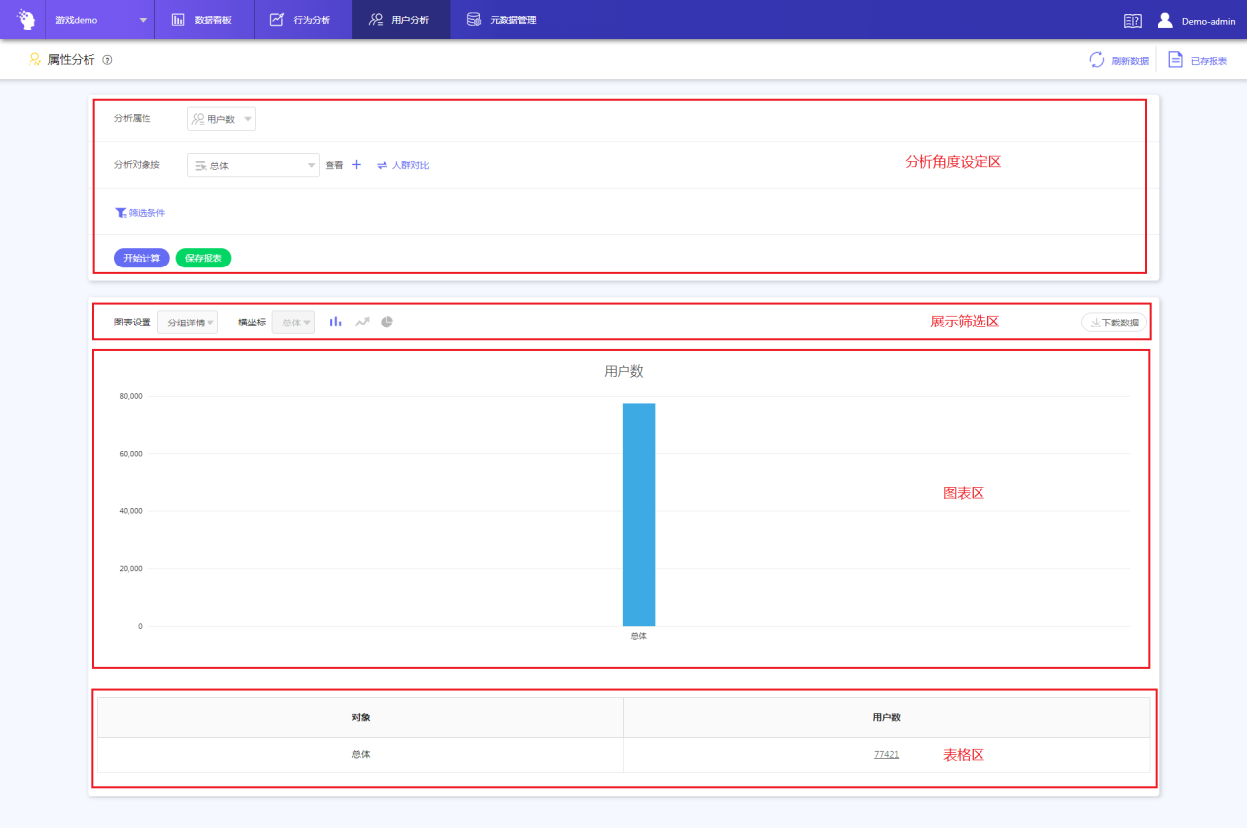Click the 77421 user count link
1247x828 pixels.
pyautogui.click(x=886, y=754)
